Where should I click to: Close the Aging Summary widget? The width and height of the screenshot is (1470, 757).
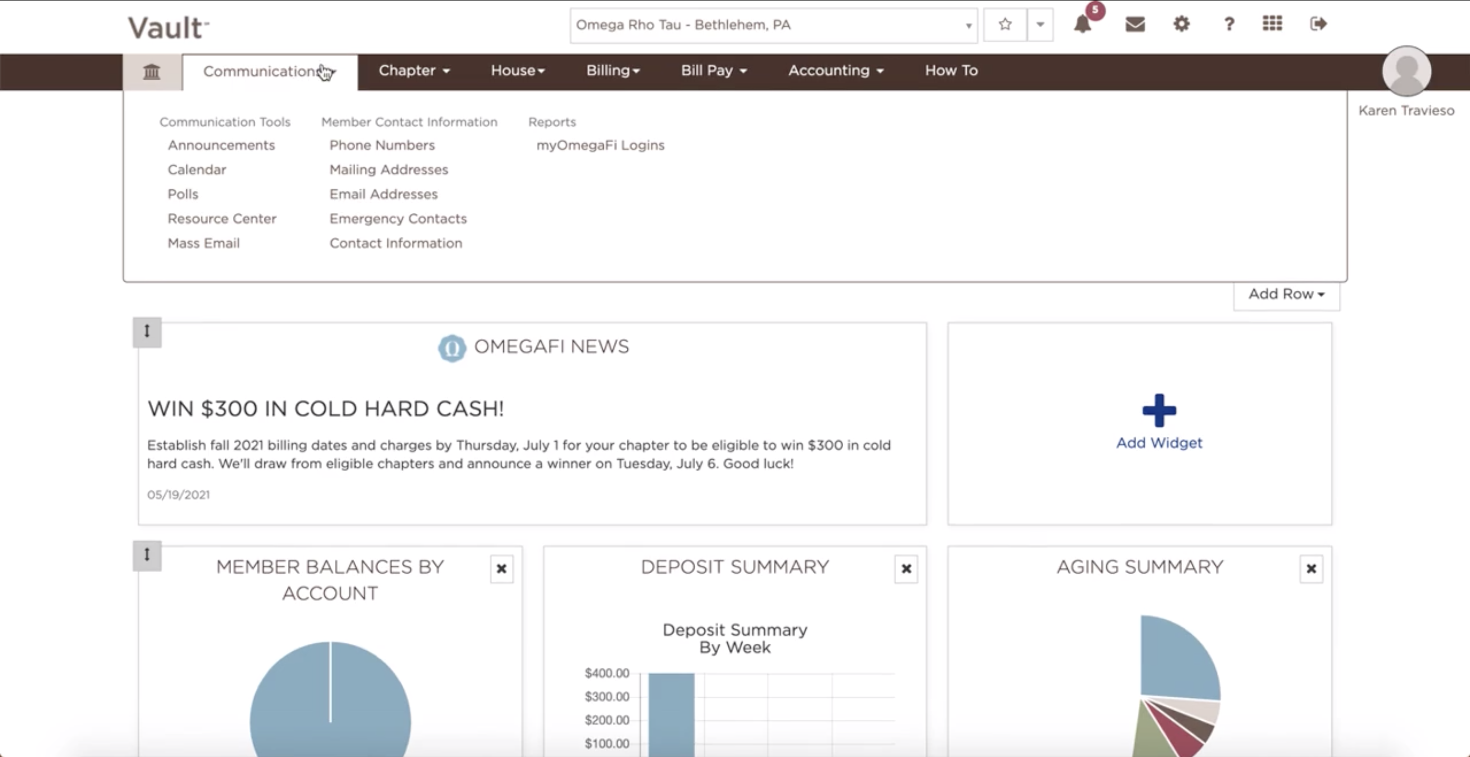pyautogui.click(x=1311, y=569)
